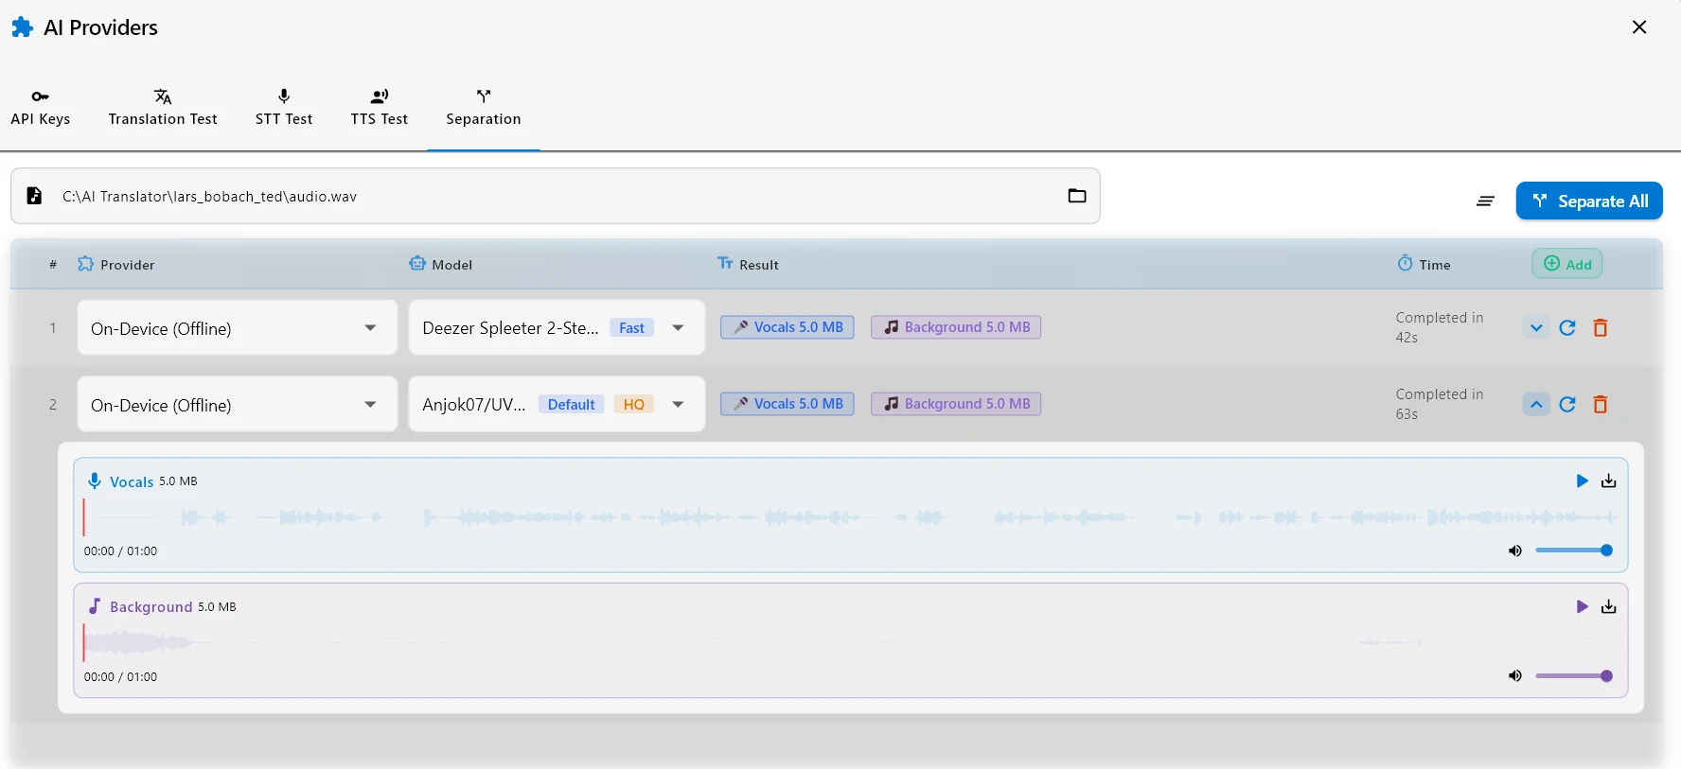Open provider dropdown in row 2
The height and width of the screenshot is (769, 1681).
coord(238,404)
